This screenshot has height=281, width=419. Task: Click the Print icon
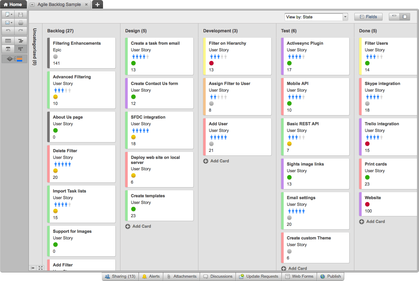(21, 23)
